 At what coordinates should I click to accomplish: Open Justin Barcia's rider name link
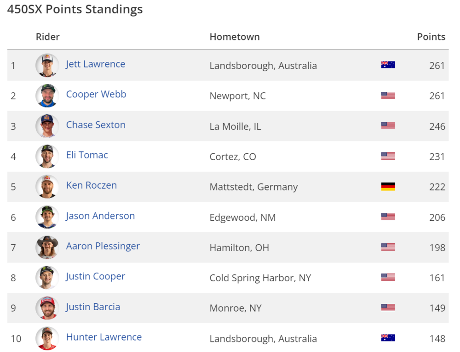(x=93, y=307)
